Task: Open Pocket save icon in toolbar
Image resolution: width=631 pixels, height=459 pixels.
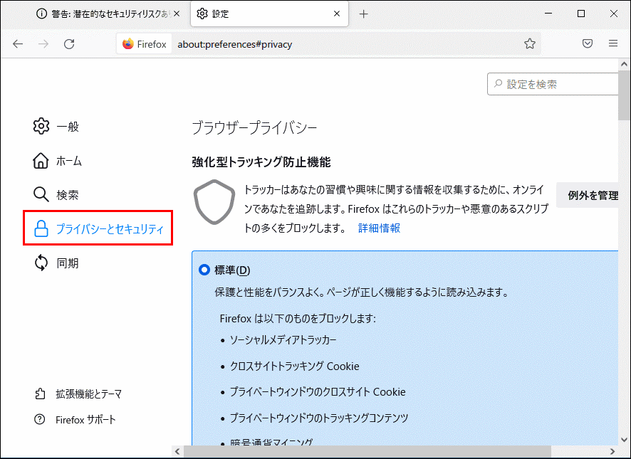Action: (x=588, y=43)
